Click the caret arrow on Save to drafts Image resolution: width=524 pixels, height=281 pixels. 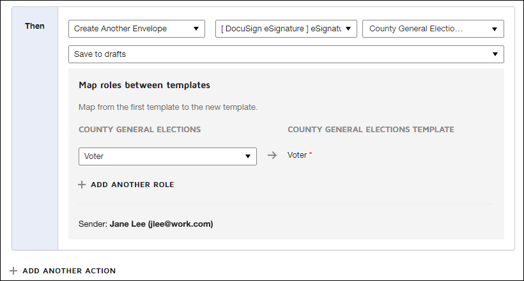click(495, 54)
